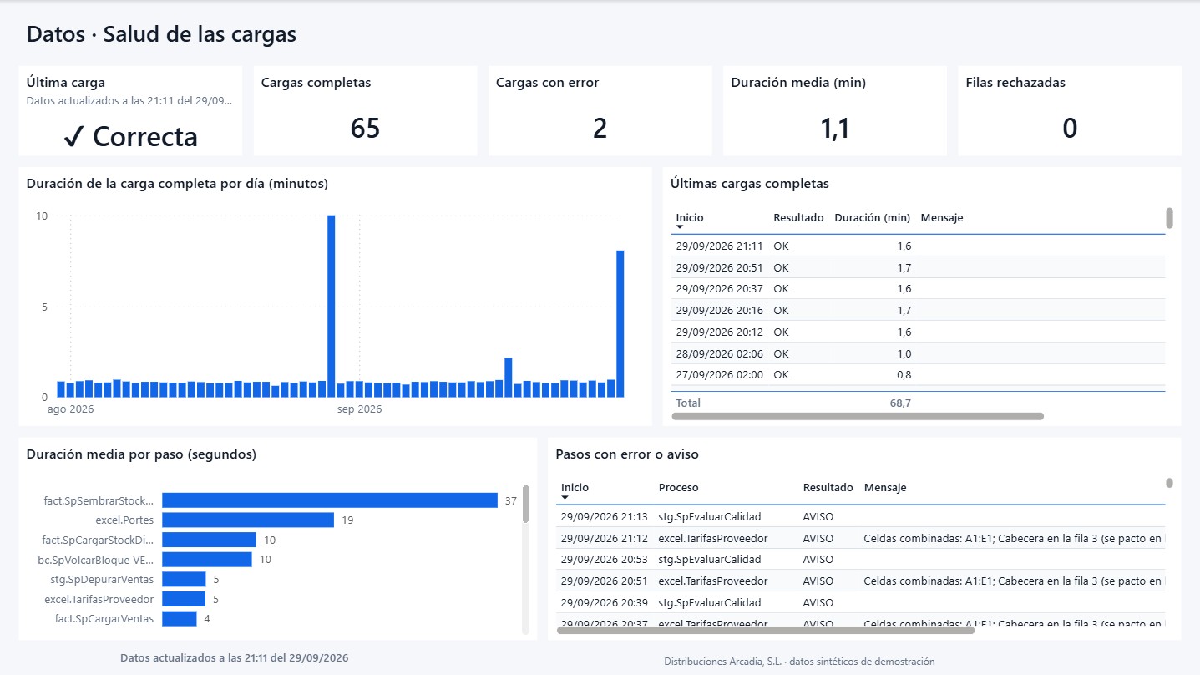1200x675 pixels.
Task: Select row 29/09/2026 20:53 stg.SpEvaluarCalidad
Action: tap(861, 560)
